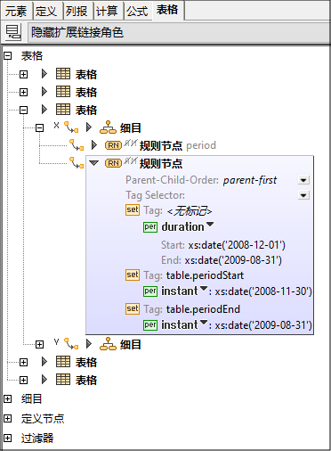Expand the 过滤器 section
The height and width of the screenshot is (451, 331).
coord(8,438)
